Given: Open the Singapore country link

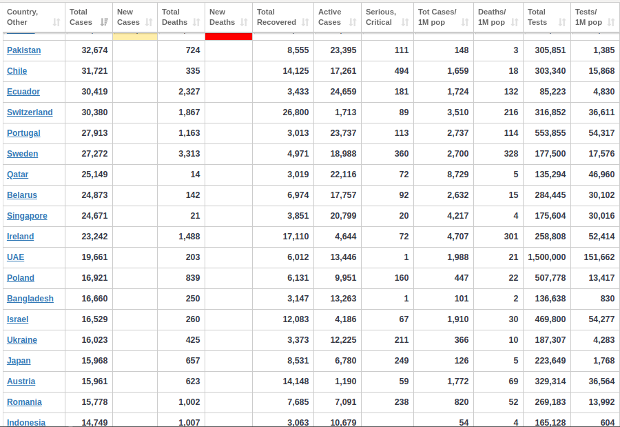Looking at the screenshot, I should [27, 216].
